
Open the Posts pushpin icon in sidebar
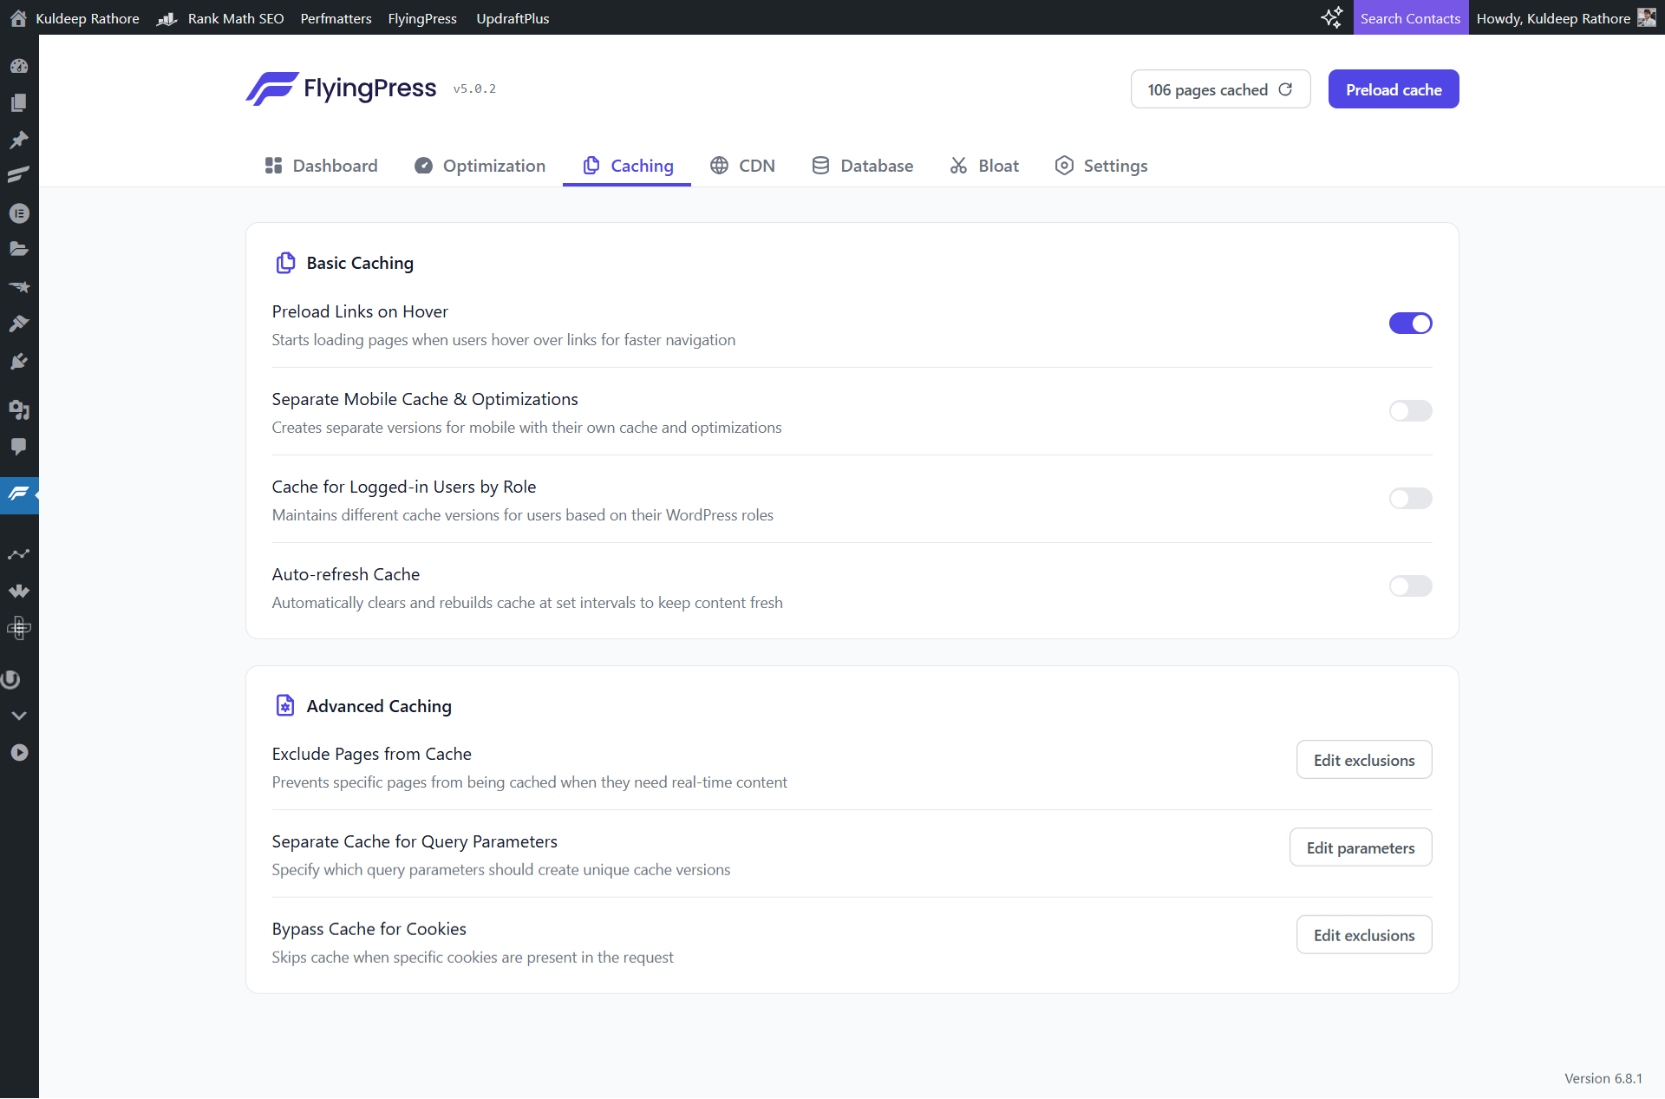(x=19, y=140)
